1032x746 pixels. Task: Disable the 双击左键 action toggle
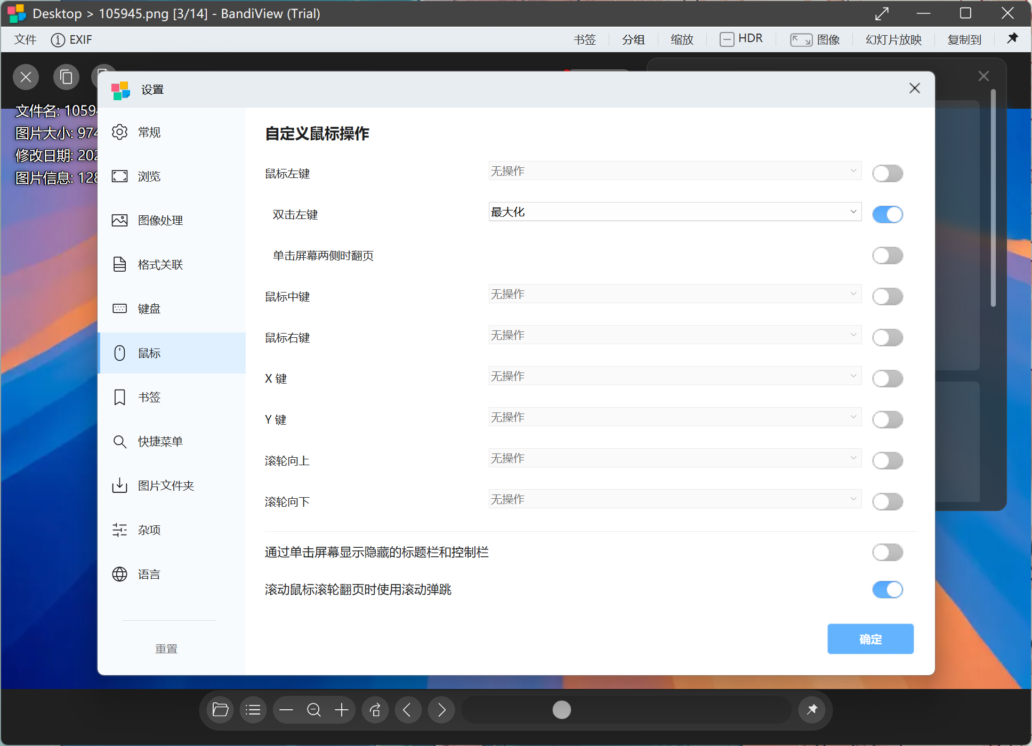[888, 215]
